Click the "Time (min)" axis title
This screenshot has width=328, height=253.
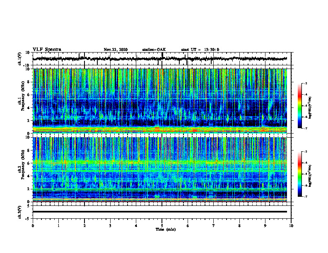coord(166,229)
